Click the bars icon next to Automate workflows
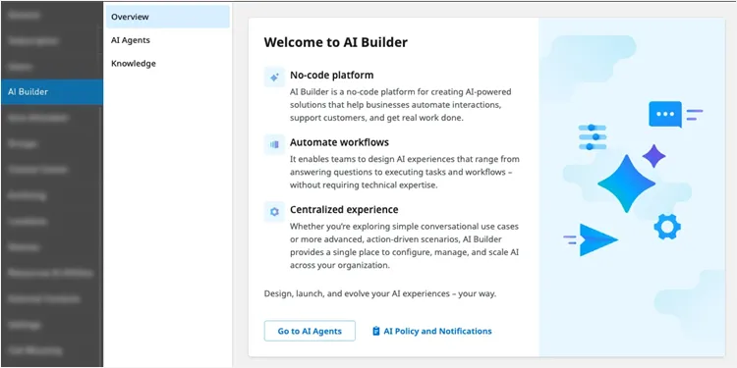The width and height of the screenshot is (737, 368). [274, 144]
